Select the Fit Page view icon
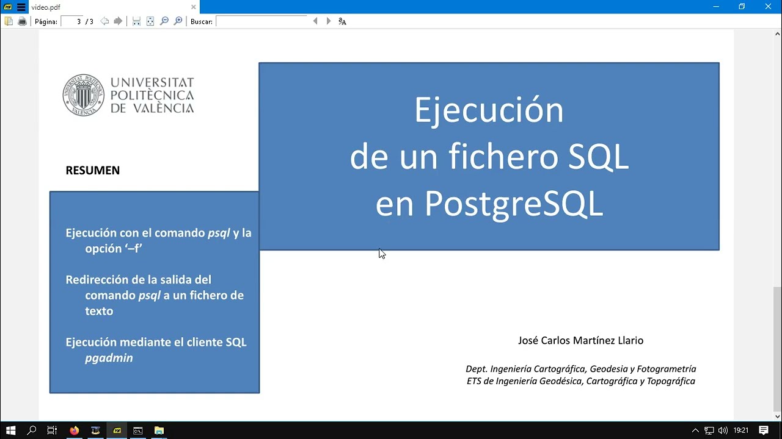The image size is (782, 439). (150, 21)
